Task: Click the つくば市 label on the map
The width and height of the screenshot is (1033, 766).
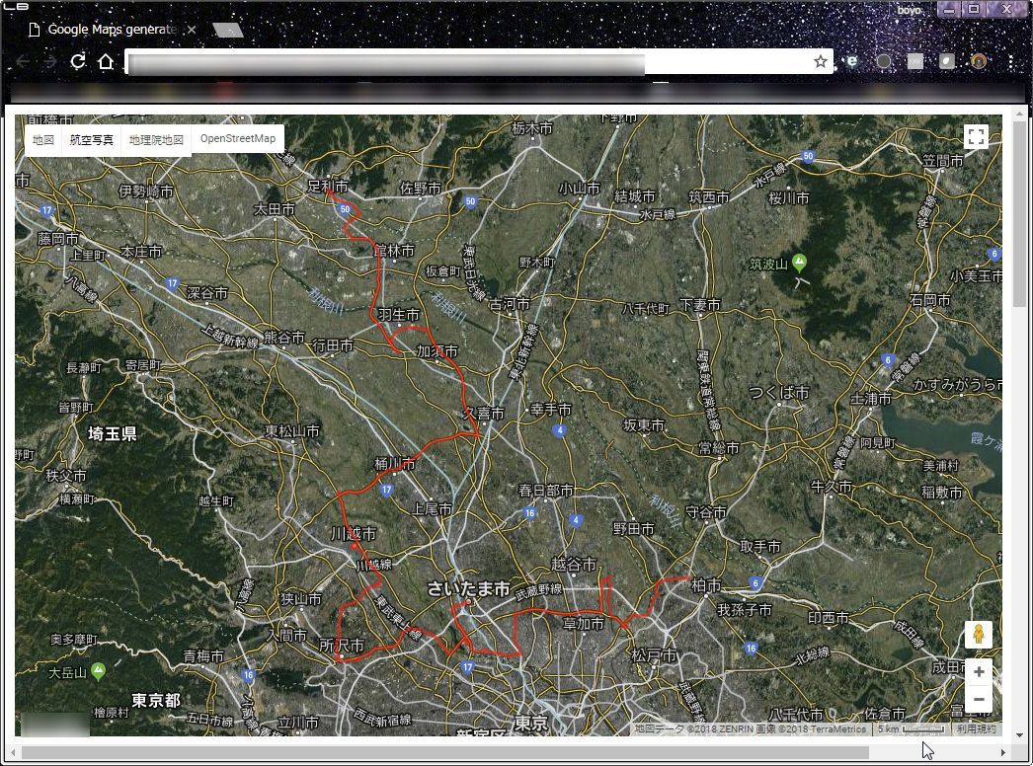Action: coord(779,393)
